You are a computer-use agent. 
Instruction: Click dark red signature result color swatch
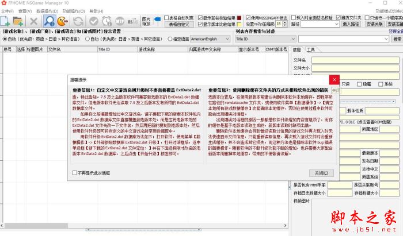tap(239, 18)
